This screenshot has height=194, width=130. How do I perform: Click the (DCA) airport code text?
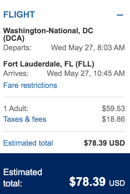[14, 38]
